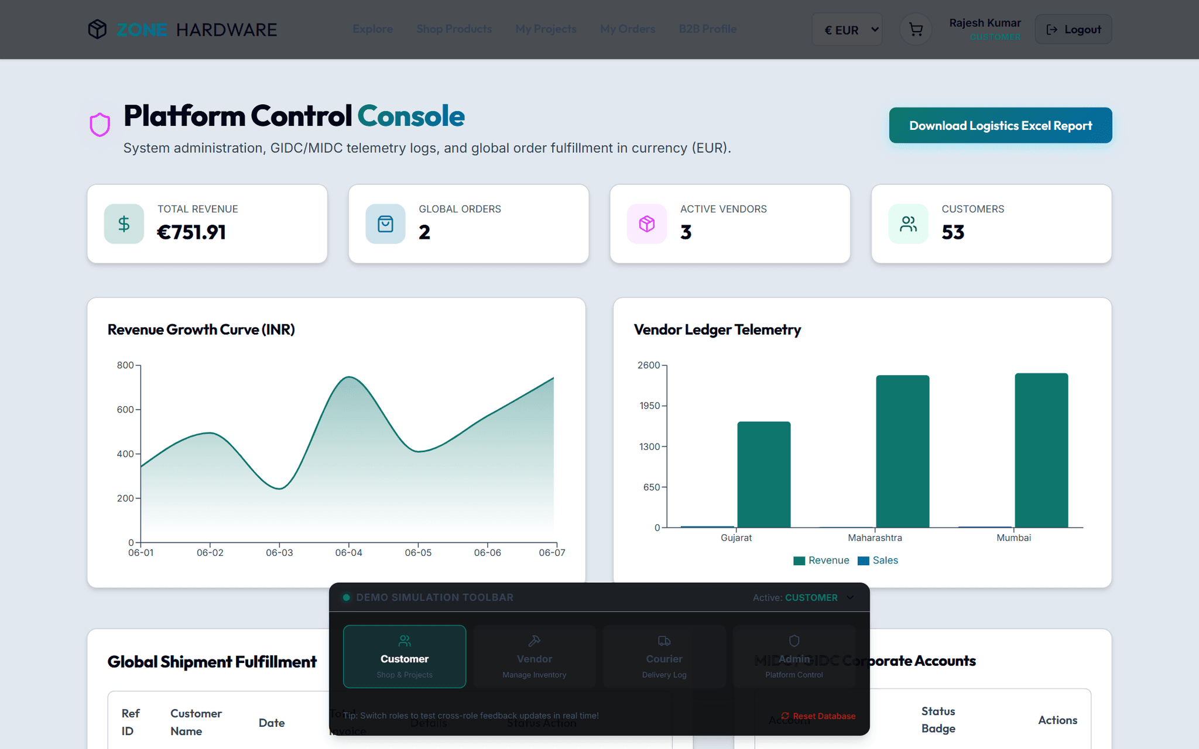Open Explore in the navigation bar

[x=373, y=29]
